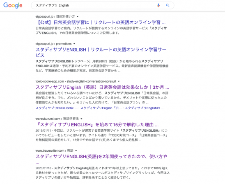
Task: Click www.travewriter.com breadcrumb URL
Action: pyautogui.click(x=54, y=151)
